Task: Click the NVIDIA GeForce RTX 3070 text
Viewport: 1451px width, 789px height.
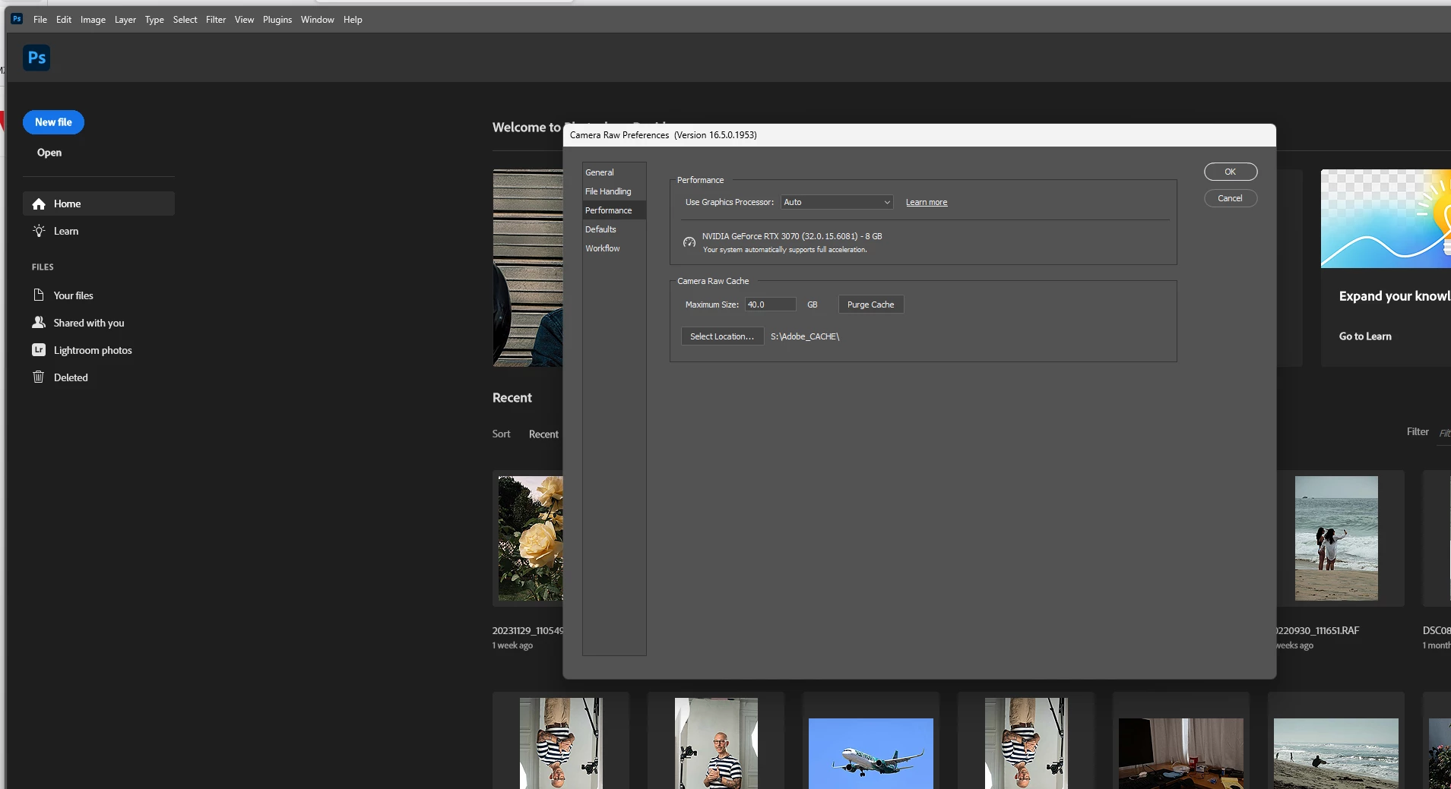Action: pyautogui.click(x=792, y=236)
